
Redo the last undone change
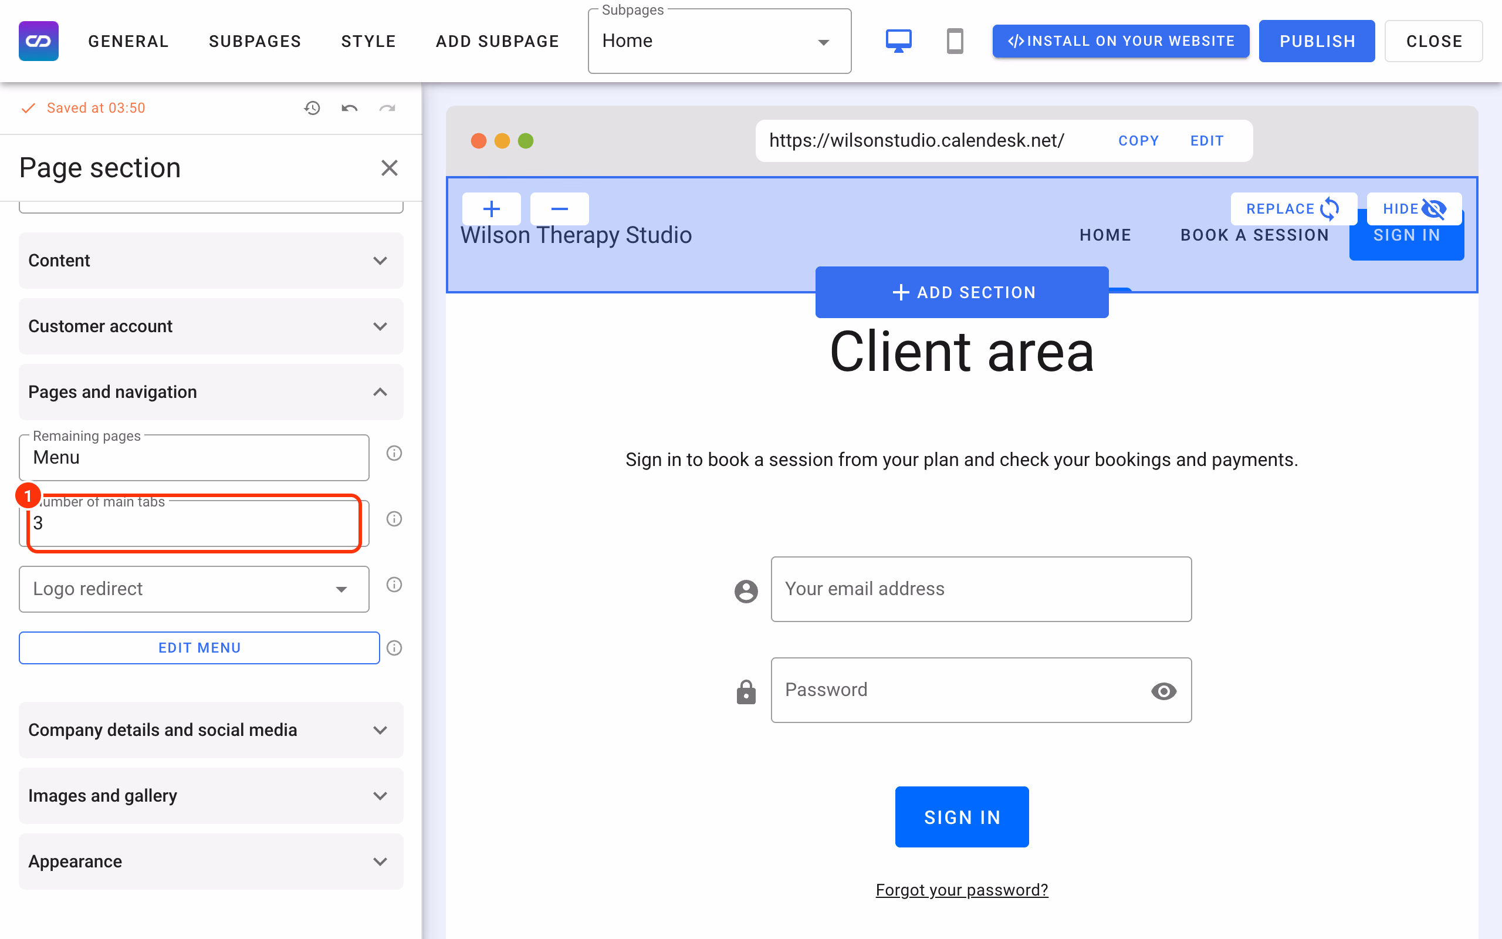click(x=387, y=108)
